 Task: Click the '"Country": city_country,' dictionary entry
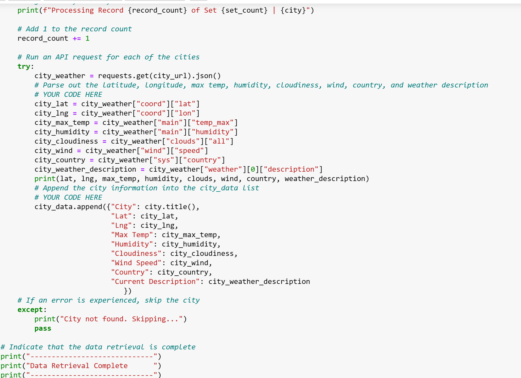pos(161,272)
